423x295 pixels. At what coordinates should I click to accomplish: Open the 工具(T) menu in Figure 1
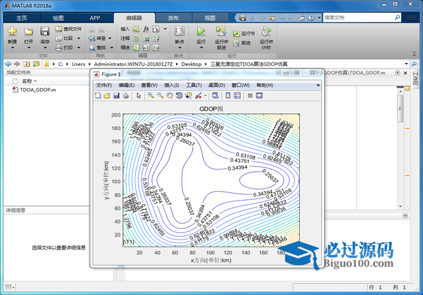click(x=194, y=85)
